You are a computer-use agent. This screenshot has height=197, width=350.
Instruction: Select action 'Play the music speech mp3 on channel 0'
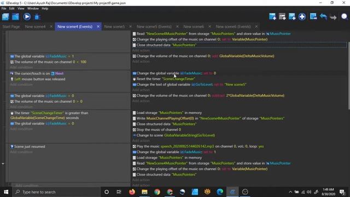(x=198, y=147)
